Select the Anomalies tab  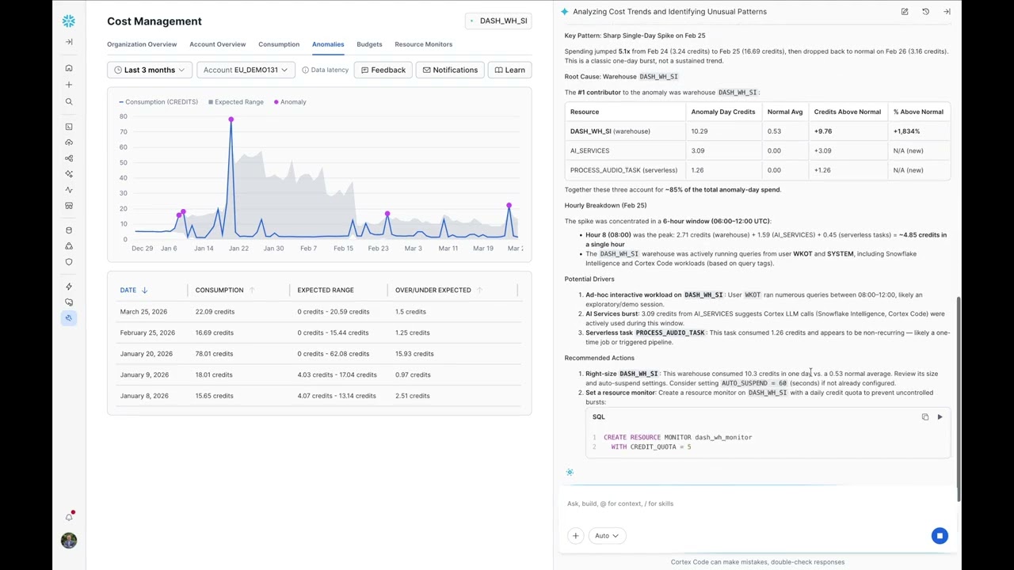[328, 44]
